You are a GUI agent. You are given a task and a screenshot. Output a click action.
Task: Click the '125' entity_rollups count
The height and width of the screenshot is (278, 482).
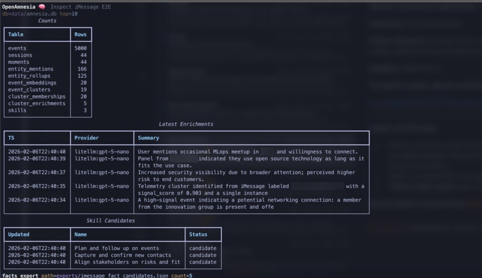click(x=82, y=76)
